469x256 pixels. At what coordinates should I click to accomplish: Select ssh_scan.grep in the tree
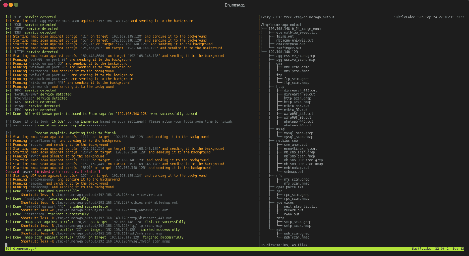click(x=296, y=233)
